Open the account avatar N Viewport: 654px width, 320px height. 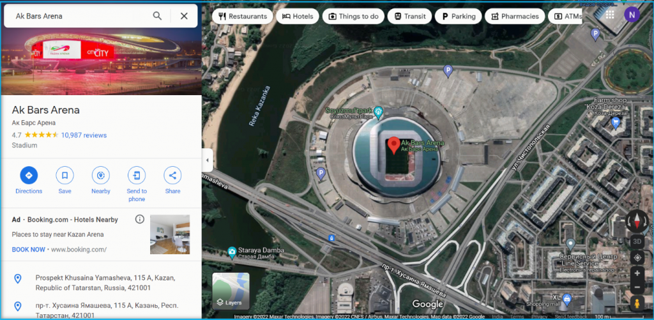point(632,15)
